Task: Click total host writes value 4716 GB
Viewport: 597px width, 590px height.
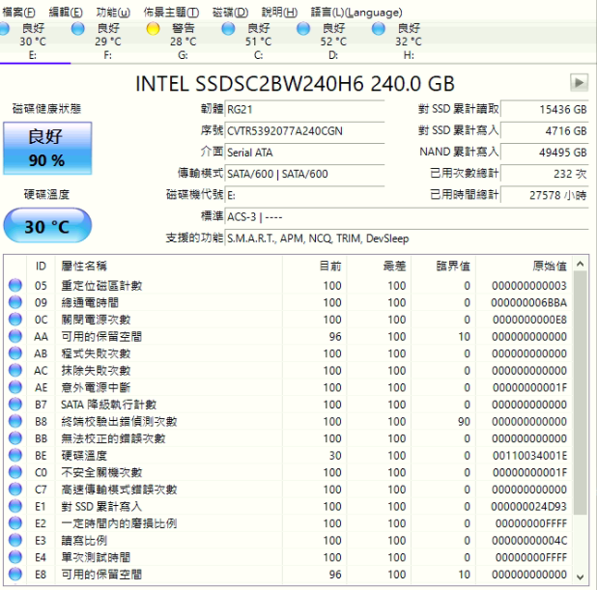Action: coord(545,131)
